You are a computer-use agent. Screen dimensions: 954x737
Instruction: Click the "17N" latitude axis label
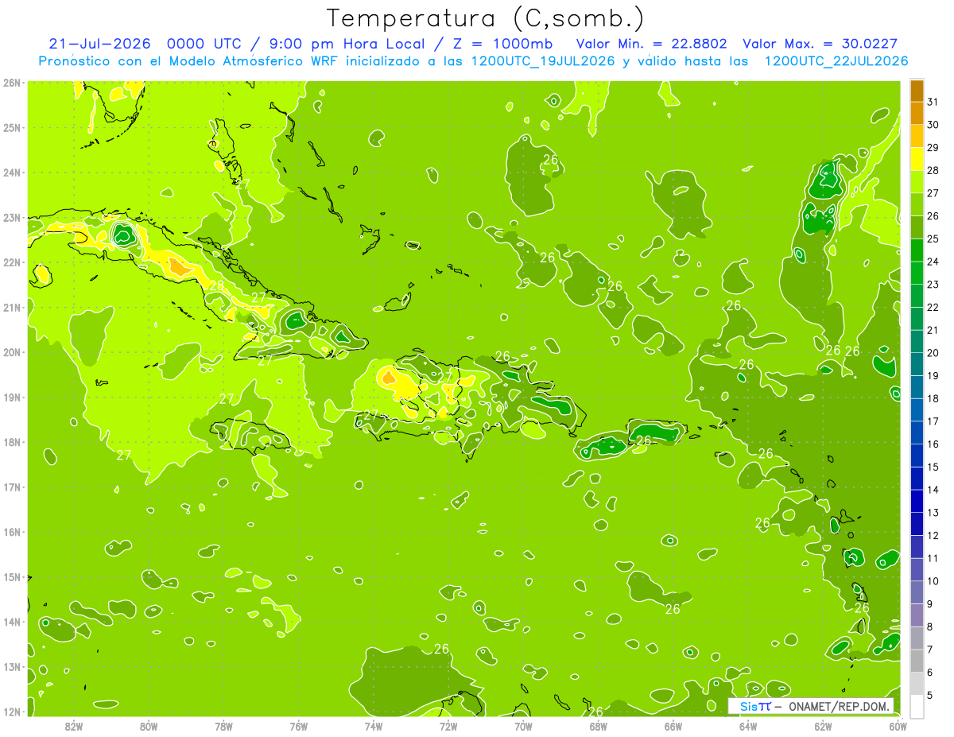click(x=13, y=487)
